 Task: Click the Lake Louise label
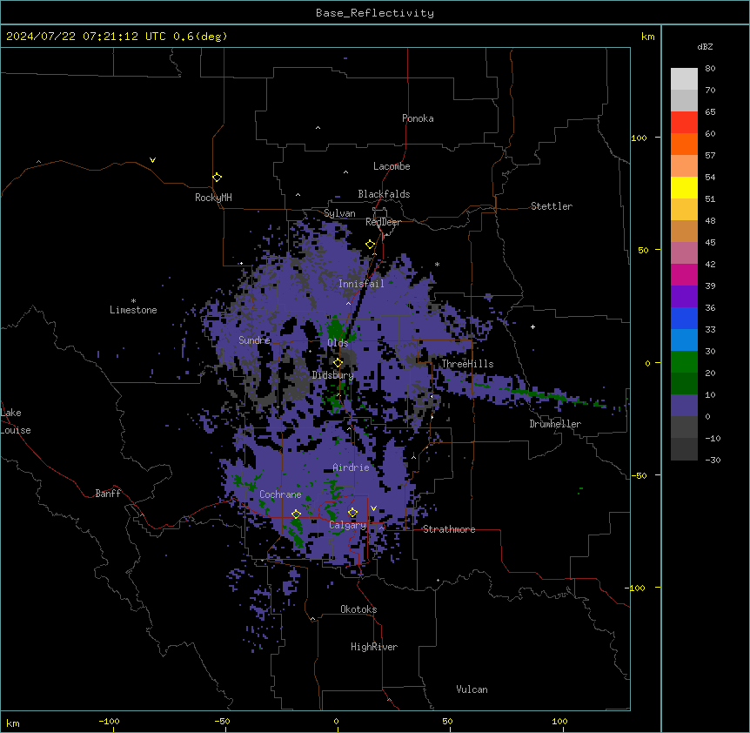click(x=16, y=421)
